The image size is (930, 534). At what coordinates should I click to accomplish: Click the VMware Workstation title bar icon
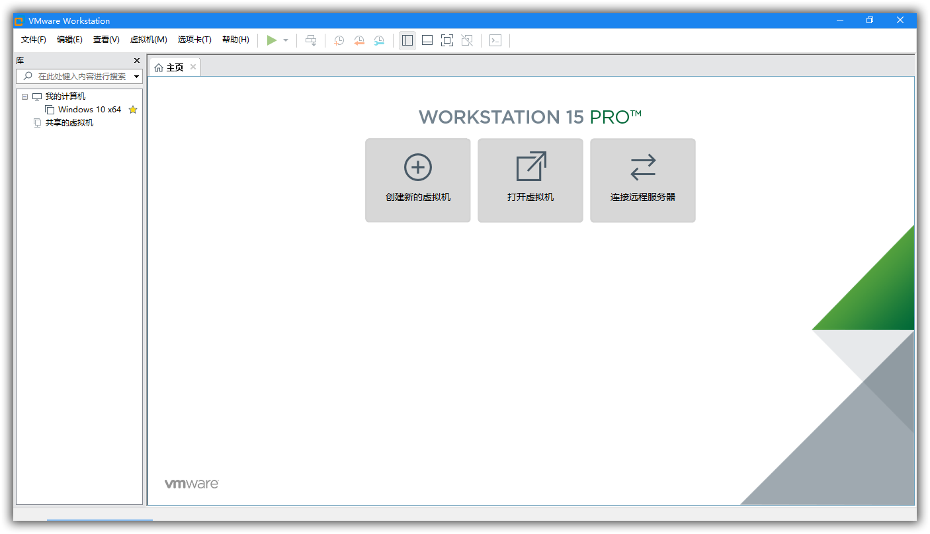19,20
